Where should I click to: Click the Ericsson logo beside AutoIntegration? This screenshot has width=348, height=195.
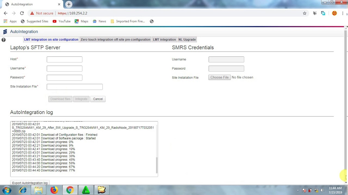point(5,32)
